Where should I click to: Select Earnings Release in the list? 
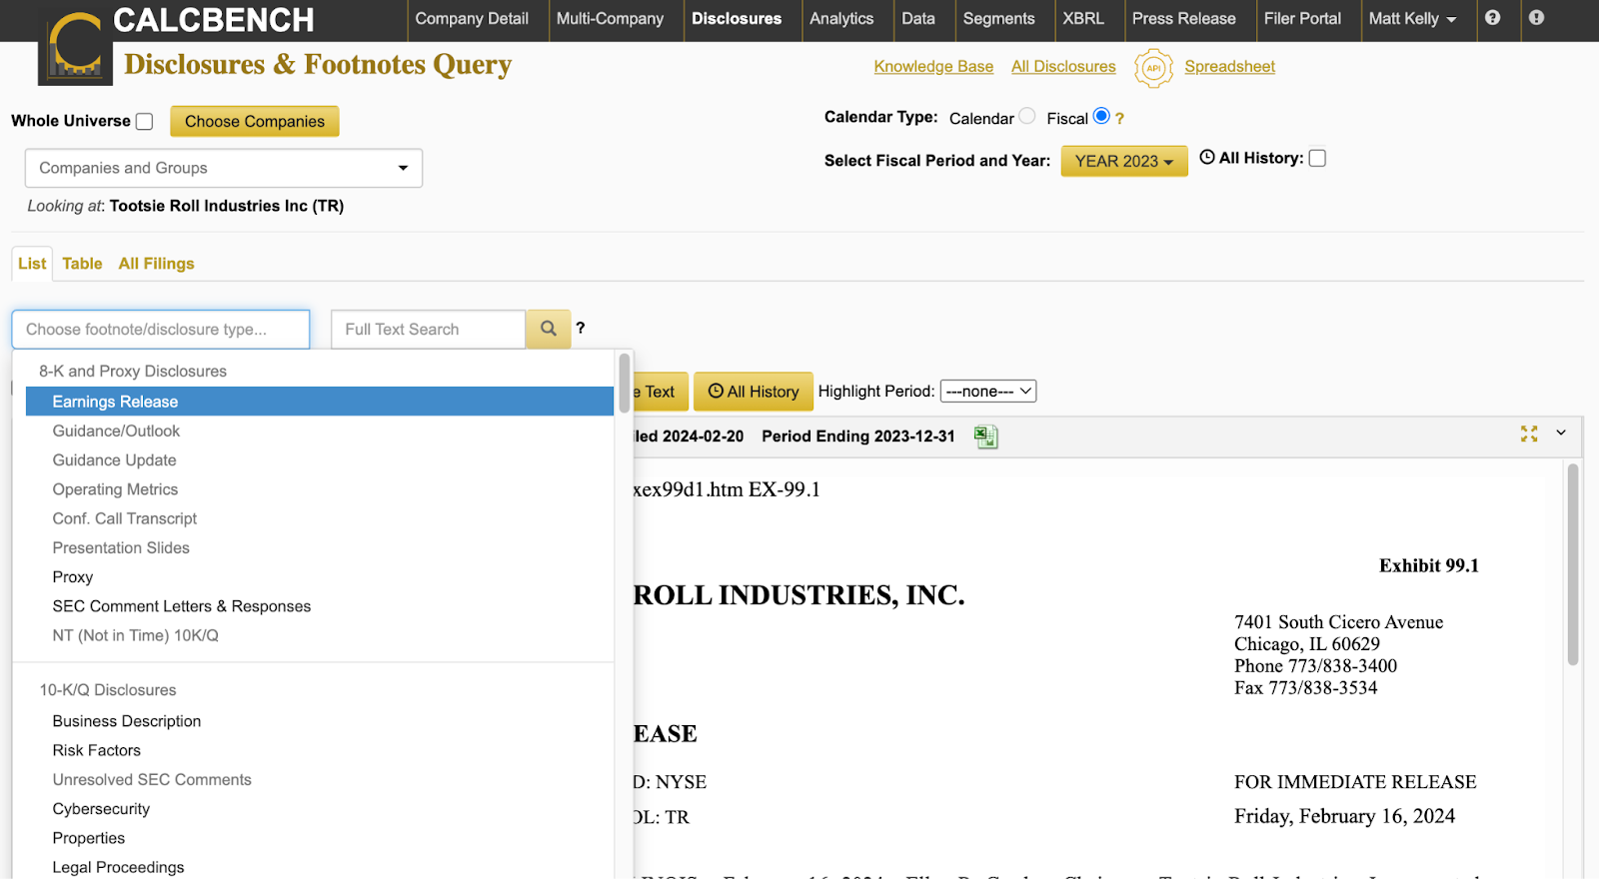pos(320,402)
